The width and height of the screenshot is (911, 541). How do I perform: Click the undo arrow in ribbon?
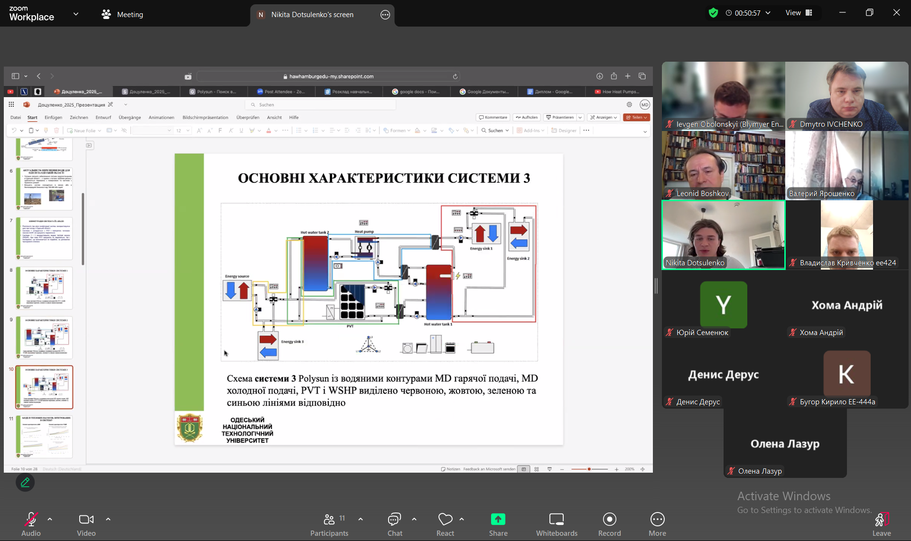click(x=14, y=131)
